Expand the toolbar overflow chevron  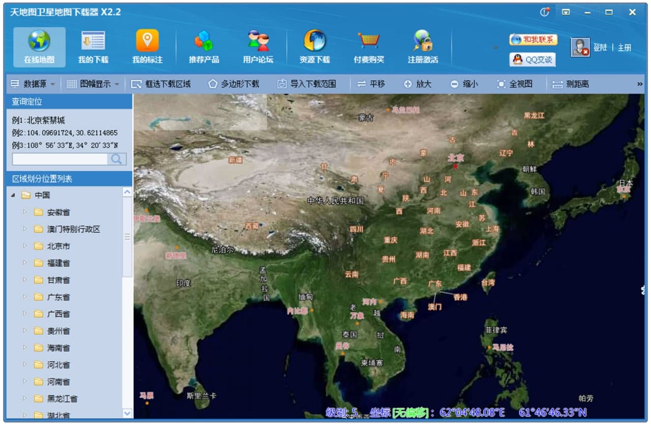click(x=640, y=84)
